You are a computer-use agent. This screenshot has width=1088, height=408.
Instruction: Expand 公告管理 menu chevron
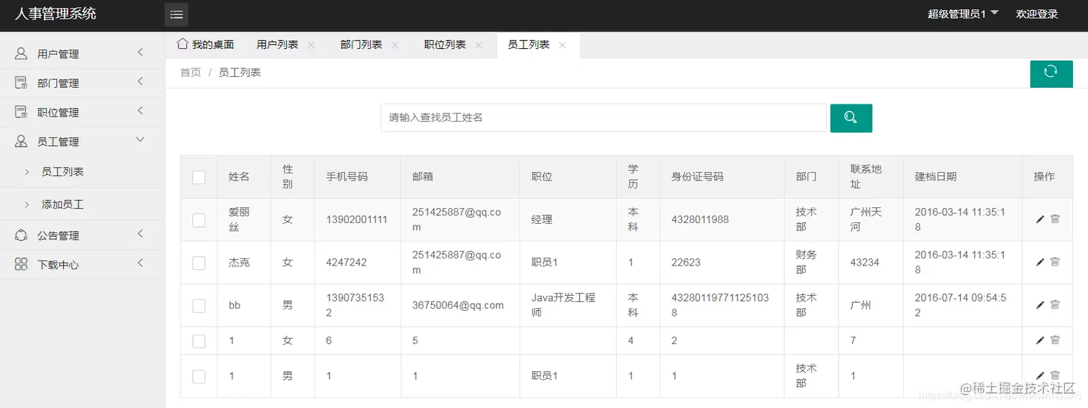point(140,233)
